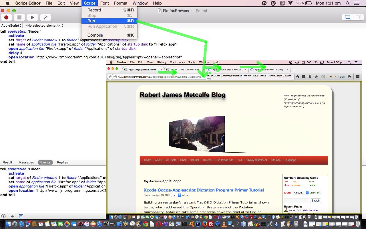366x229 pixels.
Task: Switch to the Events tab
Action: pyautogui.click(x=45, y=162)
